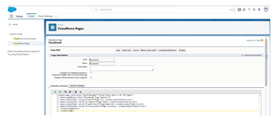This screenshot has height=121, width=278.
Task: Open Visualforce Components in sidebar
Action: (x=25, y=39)
